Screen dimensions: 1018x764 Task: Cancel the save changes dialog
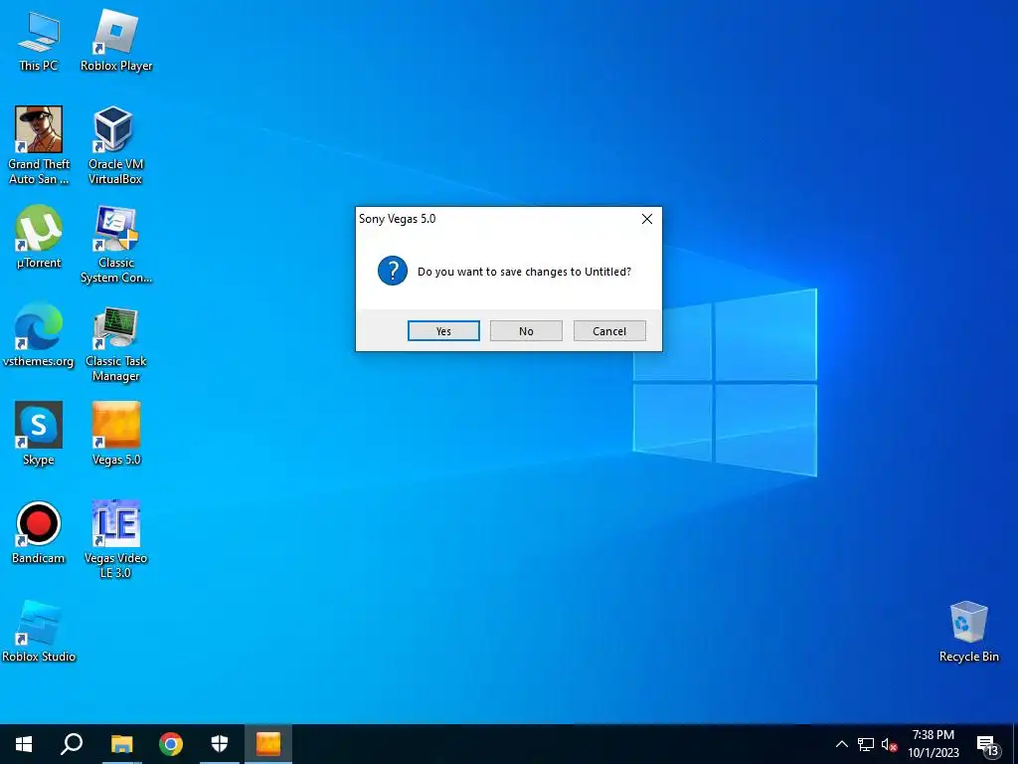click(609, 330)
